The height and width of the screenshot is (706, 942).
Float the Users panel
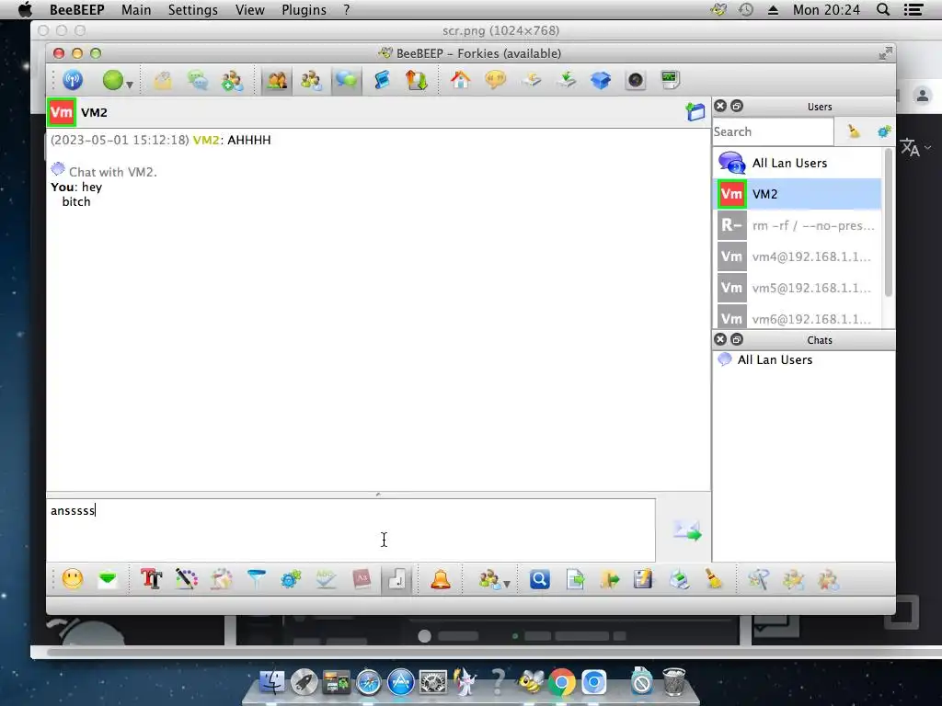click(x=737, y=107)
